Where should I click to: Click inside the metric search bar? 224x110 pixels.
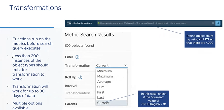(x=151, y=23)
